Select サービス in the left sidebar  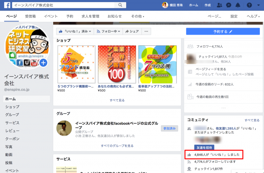(12, 123)
